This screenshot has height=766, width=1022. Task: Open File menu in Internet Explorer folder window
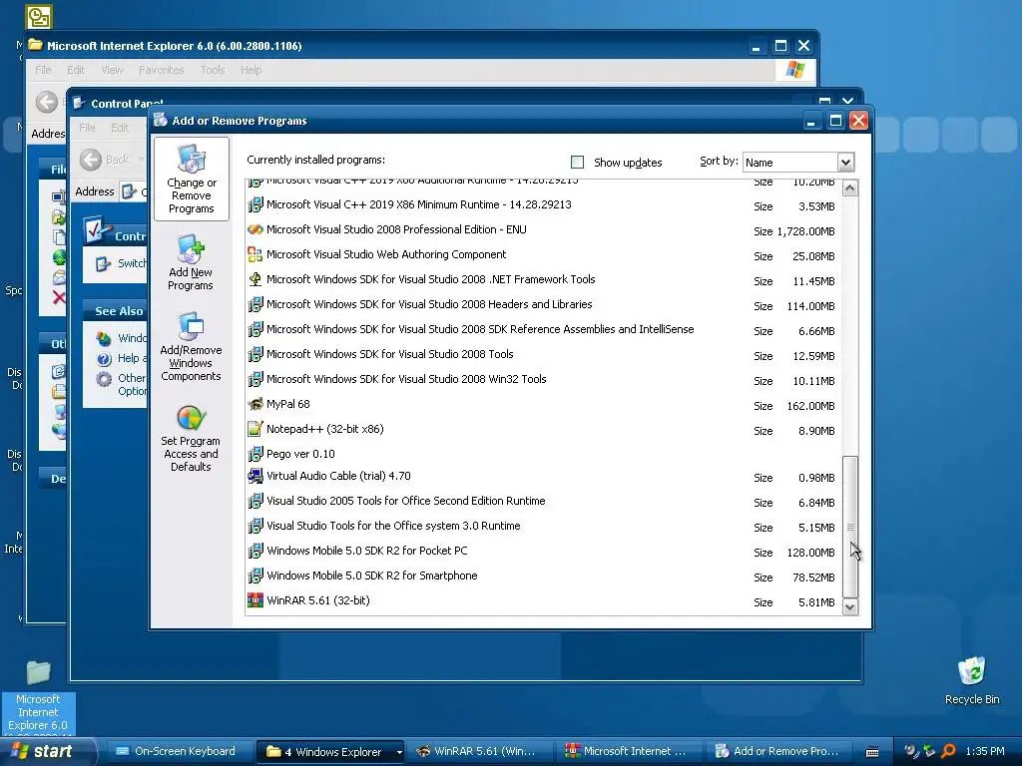coord(43,70)
